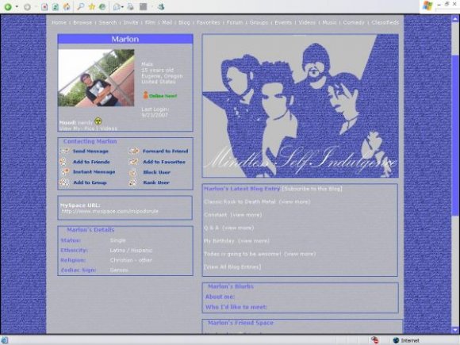The image size is (460, 345).
Task: Click the Windows flag logo at top right
Action: coord(427,6)
